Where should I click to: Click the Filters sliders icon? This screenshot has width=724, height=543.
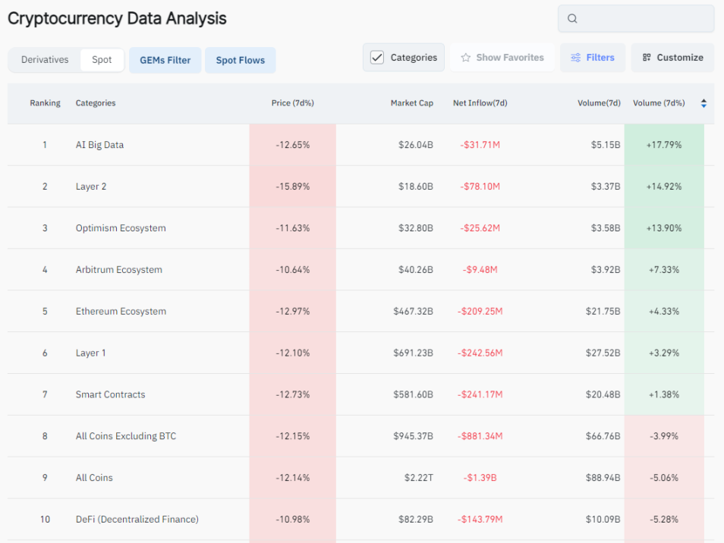coord(576,58)
